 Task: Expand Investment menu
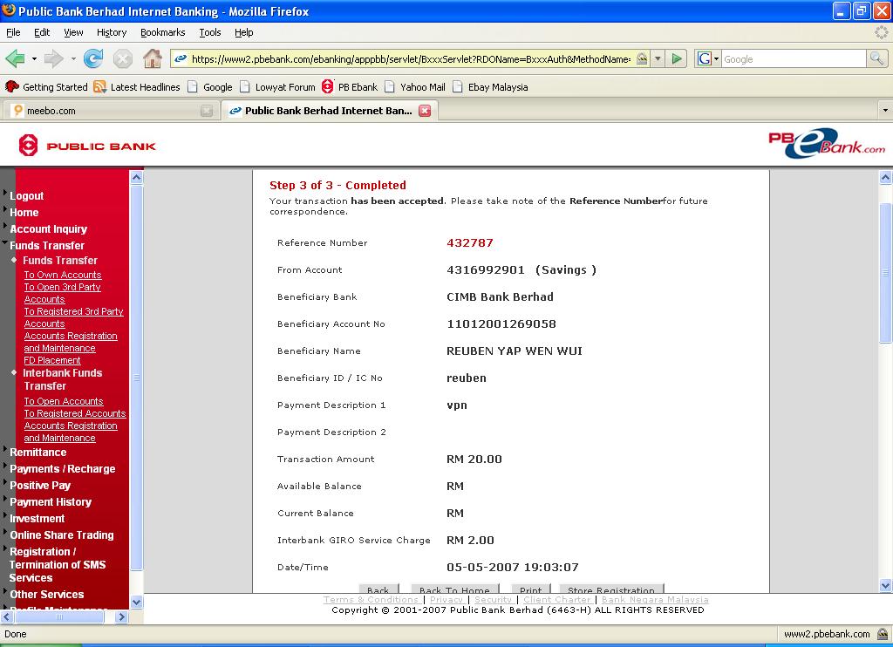37,518
